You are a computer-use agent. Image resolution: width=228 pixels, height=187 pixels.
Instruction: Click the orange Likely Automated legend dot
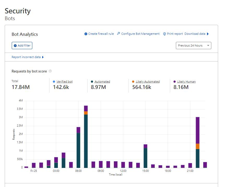tap(133, 82)
